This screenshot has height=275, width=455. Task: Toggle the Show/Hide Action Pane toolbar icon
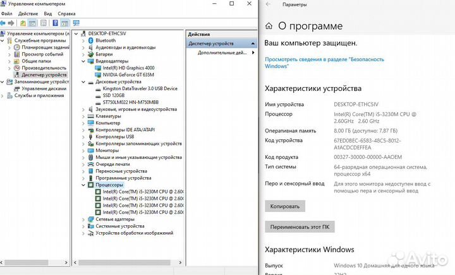pyautogui.click(x=64, y=23)
